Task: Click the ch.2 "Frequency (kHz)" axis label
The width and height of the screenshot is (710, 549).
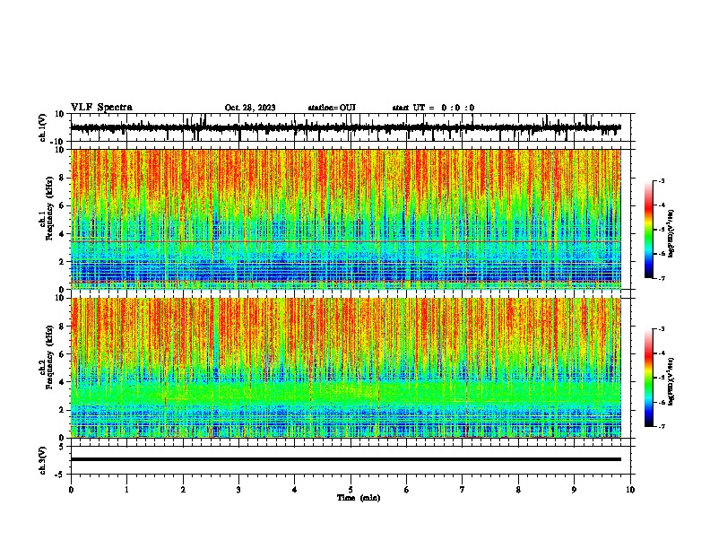Action: click(50, 357)
